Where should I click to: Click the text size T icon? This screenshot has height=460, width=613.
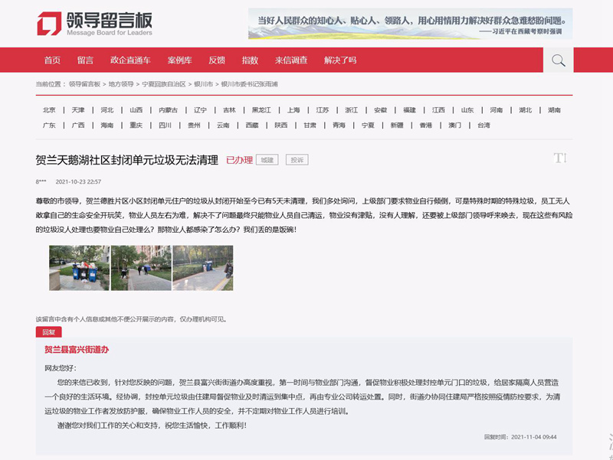(559, 158)
